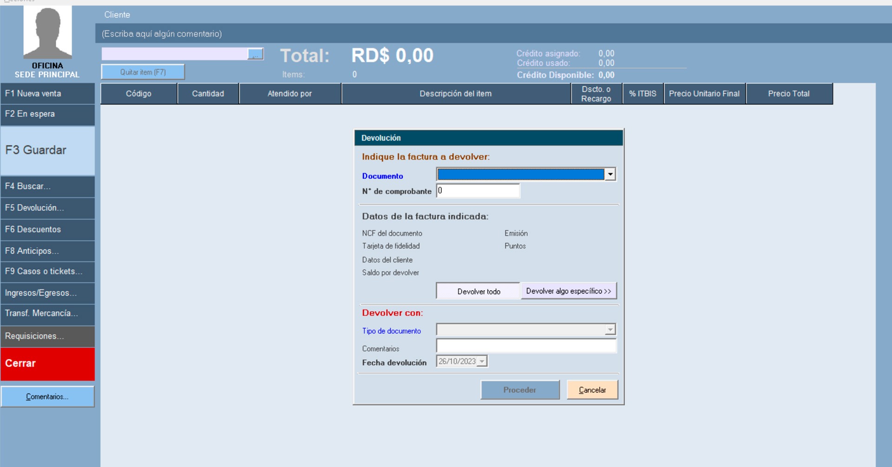The image size is (892, 467).
Task: Click the ellipsis browse button beside search field
Action: point(255,54)
